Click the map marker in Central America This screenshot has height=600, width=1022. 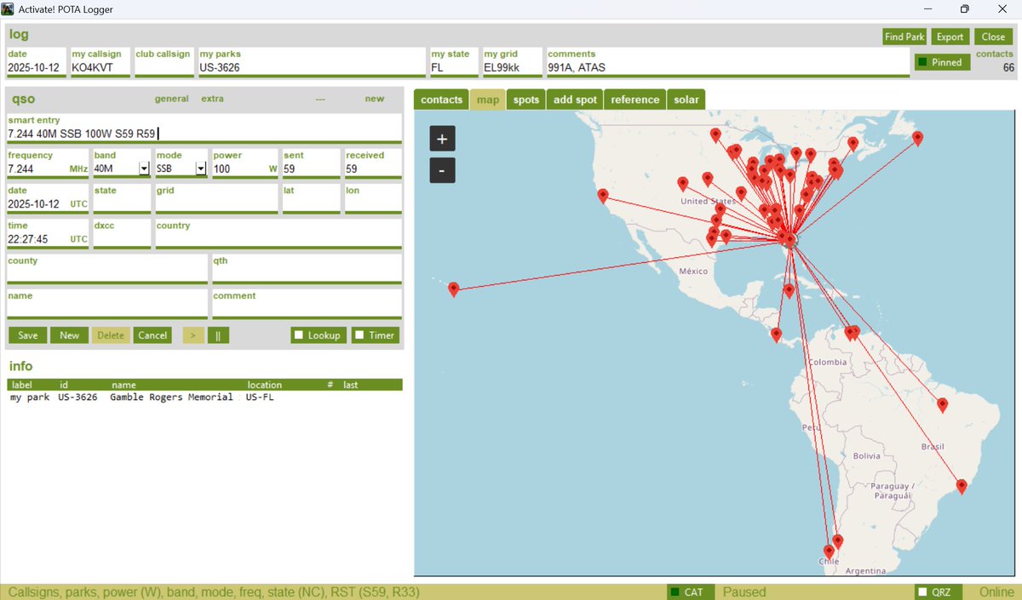click(776, 335)
